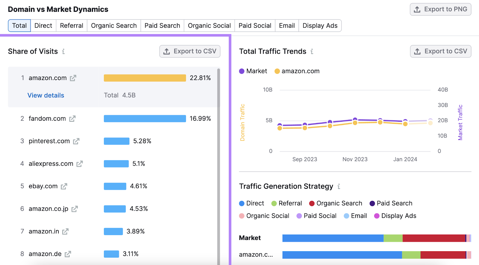Click Market Referral green bar segment
This screenshot has height=265, width=479.
[x=393, y=238]
